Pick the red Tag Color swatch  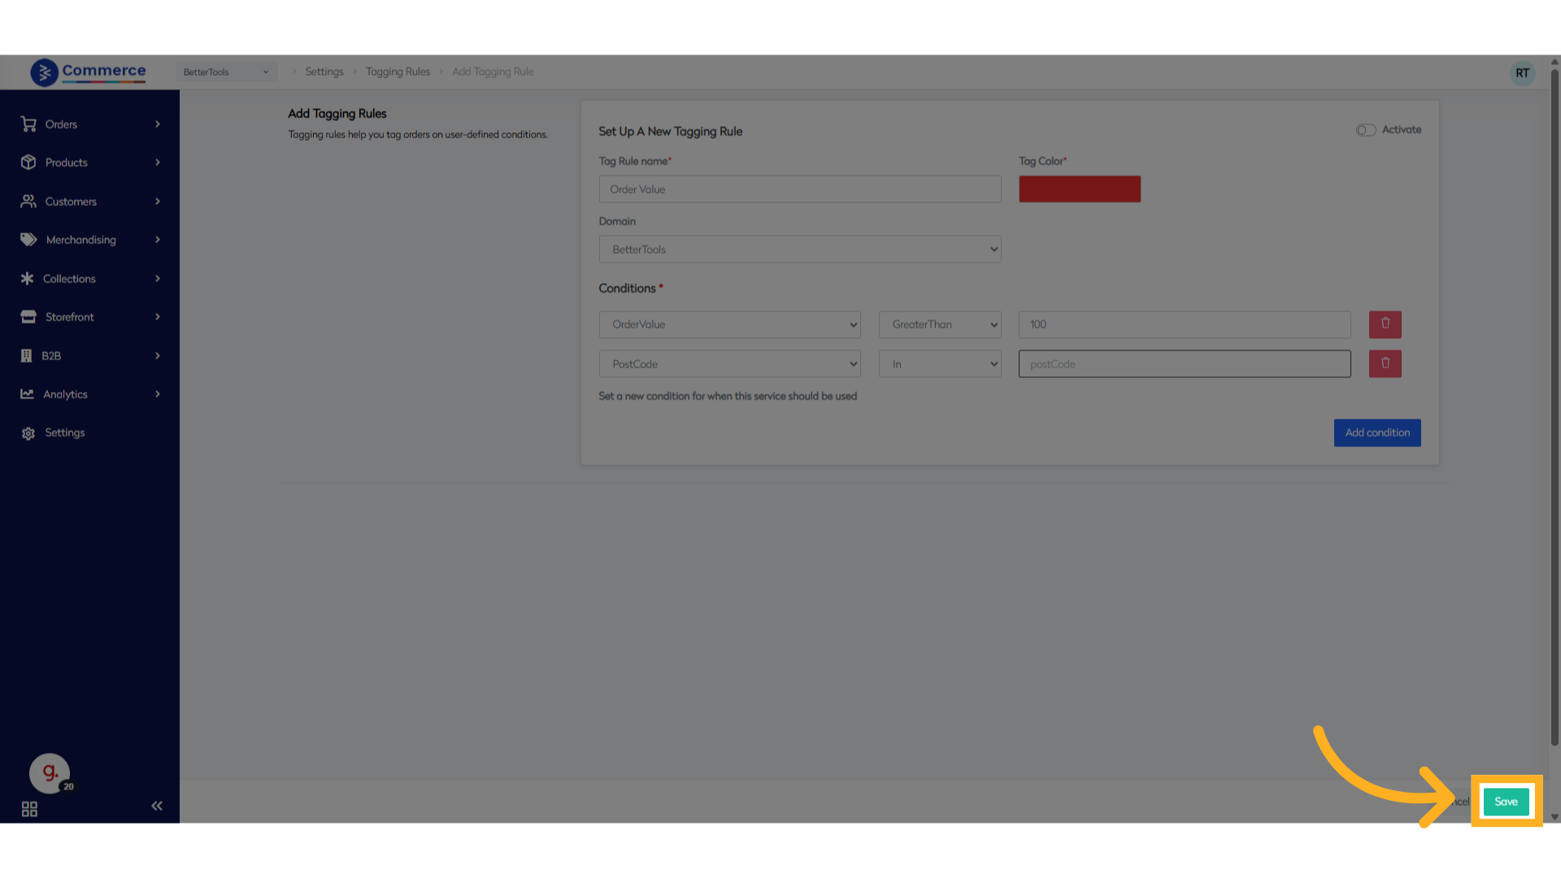(1079, 189)
